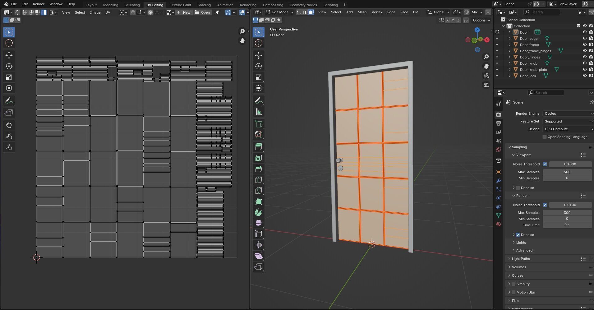This screenshot has width=594, height=310.
Task: Select Door_knob_plate in the outliner
Action: pyautogui.click(x=533, y=70)
